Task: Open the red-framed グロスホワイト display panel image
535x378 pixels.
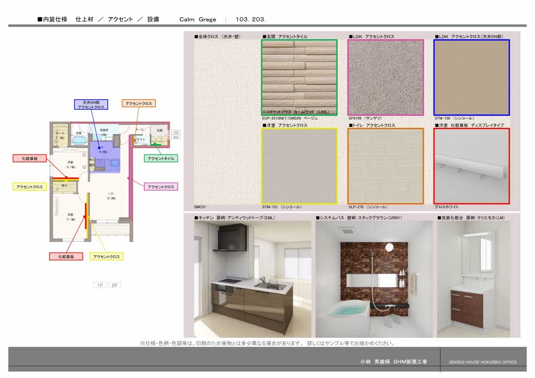Action: pos(471,166)
